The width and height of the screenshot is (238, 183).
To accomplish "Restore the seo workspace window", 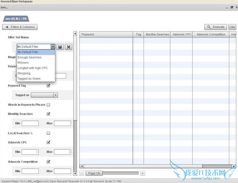I will (232, 7).
